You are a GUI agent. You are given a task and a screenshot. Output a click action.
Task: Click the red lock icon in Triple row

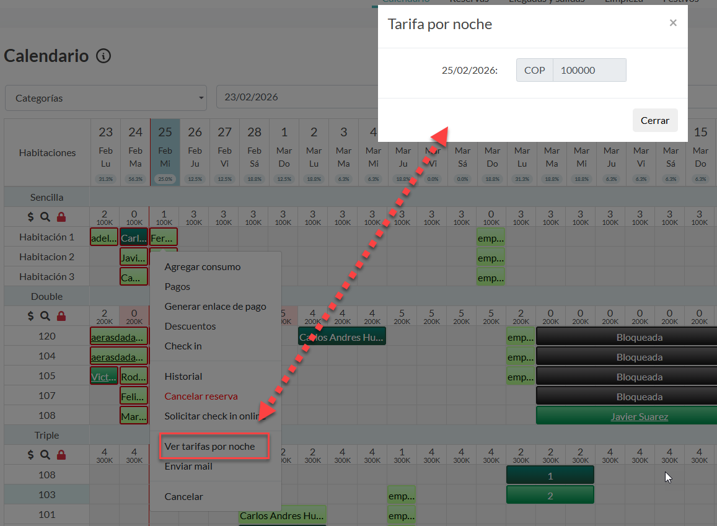pos(61,455)
